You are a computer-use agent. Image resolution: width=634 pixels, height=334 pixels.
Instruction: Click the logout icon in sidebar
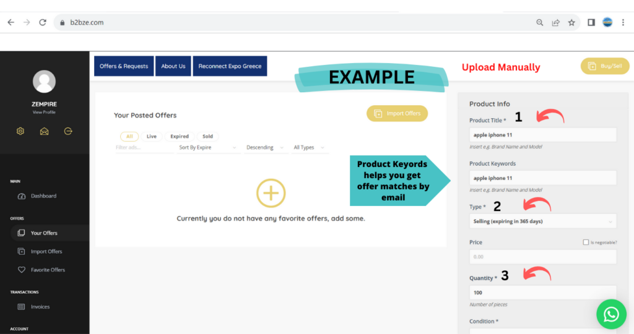tap(68, 131)
